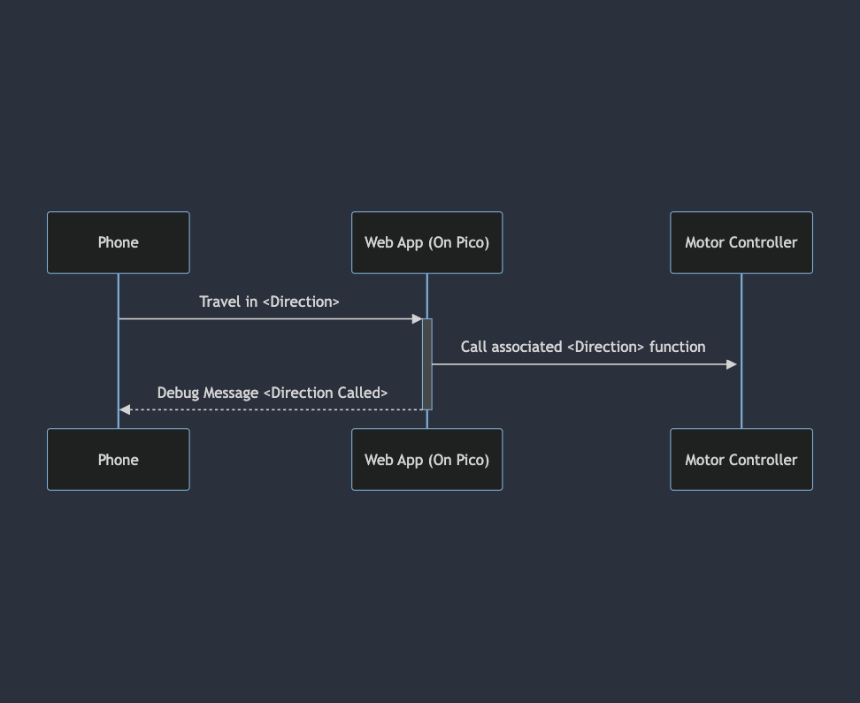Screen dimensions: 860x703
Task: Select the Phone vertical lifeline
Action: 119,354
